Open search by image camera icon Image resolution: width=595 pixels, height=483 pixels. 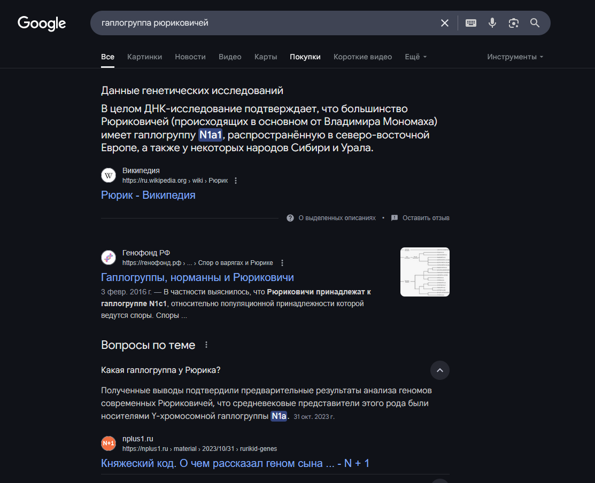(x=513, y=23)
